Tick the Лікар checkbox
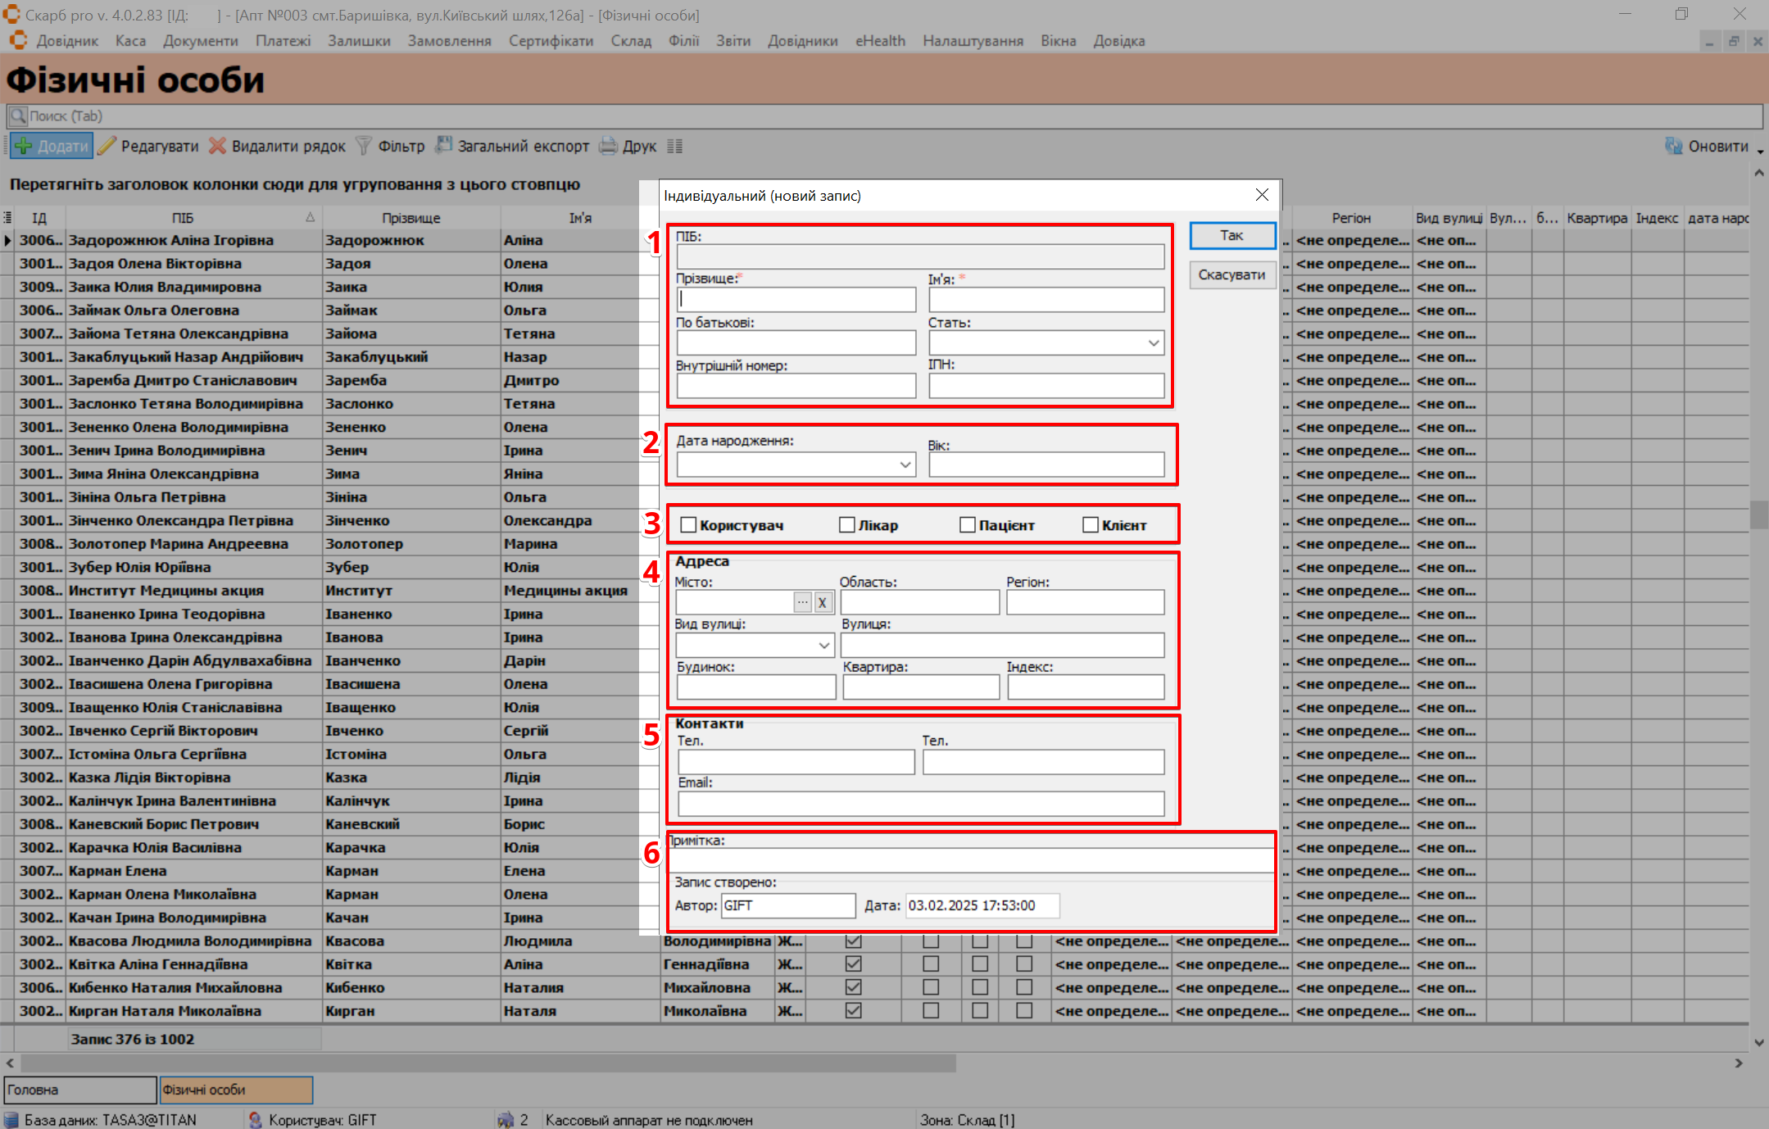The width and height of the screenshot is (1769, 1129). pyautogui.click(x=847, y=525)
